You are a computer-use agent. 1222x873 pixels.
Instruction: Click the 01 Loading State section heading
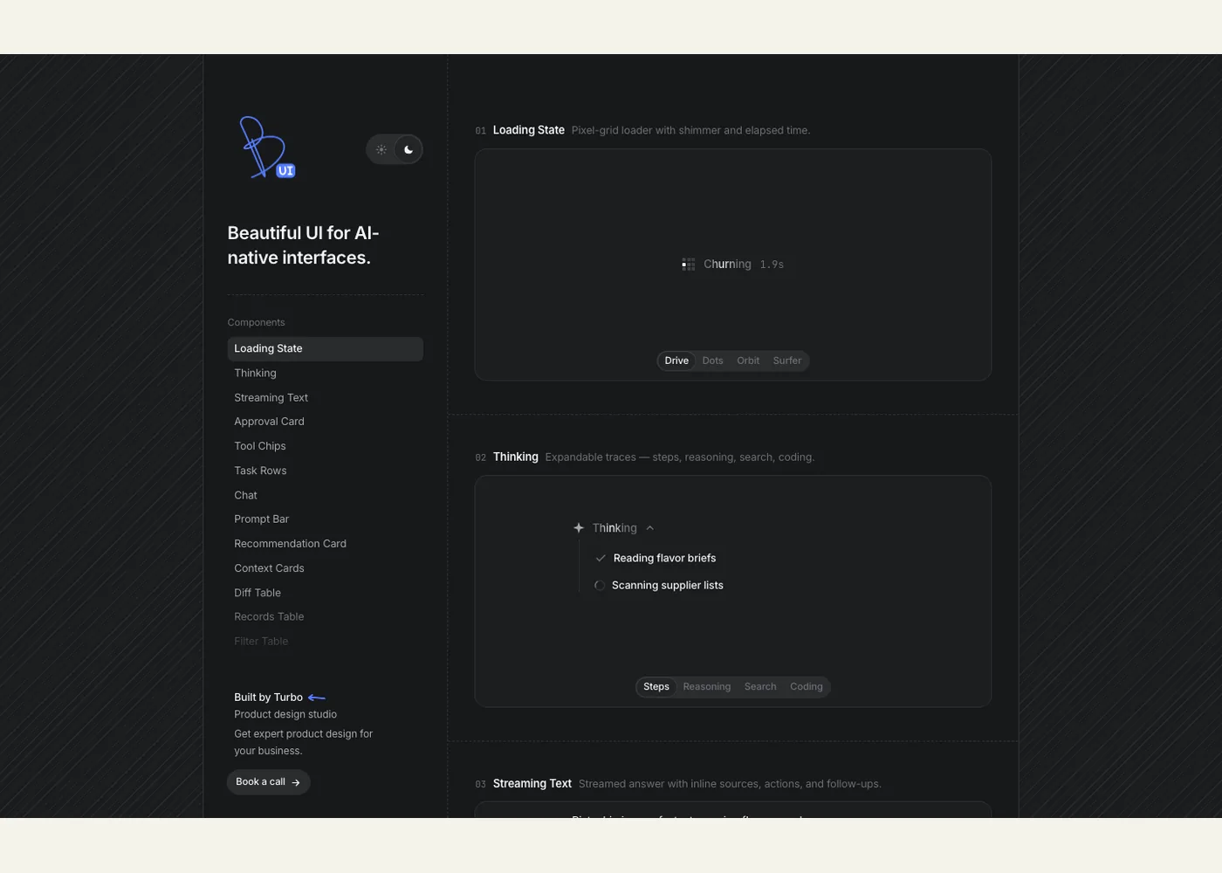(x=528, y=130)
